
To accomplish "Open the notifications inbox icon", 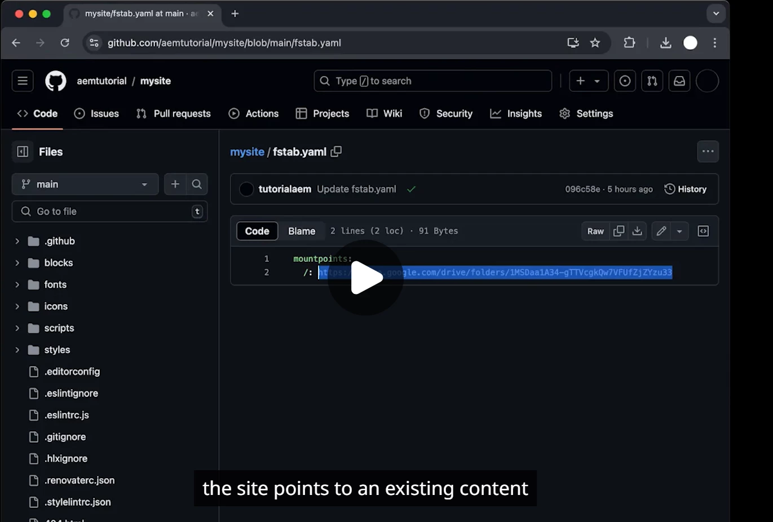I will pyautogui.click(x=679, y=81).
